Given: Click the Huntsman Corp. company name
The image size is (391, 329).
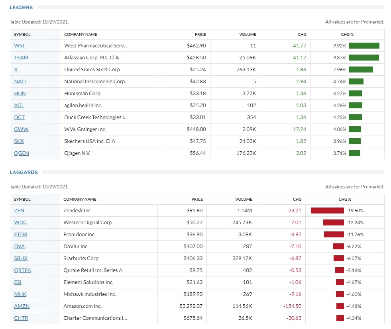Looking at the screenshot, I should 83,94.
